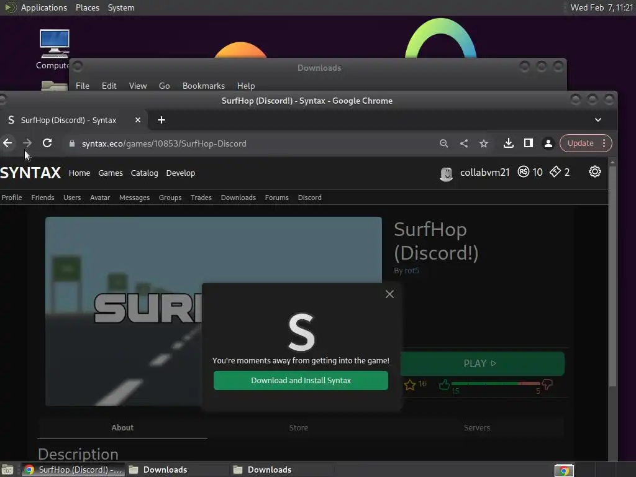The image size is (636, 477).
Task: Open Help menu in Downloads window
Action: [x=246, y=86]
